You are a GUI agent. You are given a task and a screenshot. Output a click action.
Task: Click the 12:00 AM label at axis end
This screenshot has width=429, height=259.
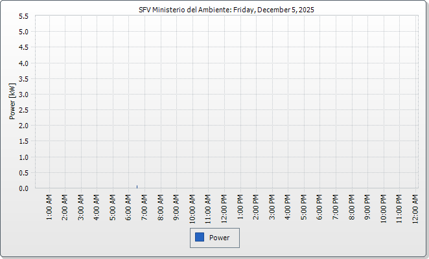(415, 207)
